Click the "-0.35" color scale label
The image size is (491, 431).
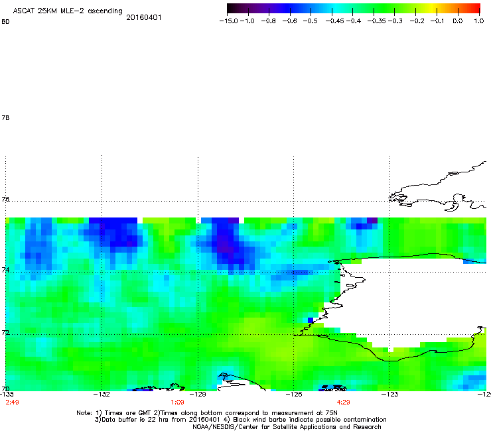[377, 21]
